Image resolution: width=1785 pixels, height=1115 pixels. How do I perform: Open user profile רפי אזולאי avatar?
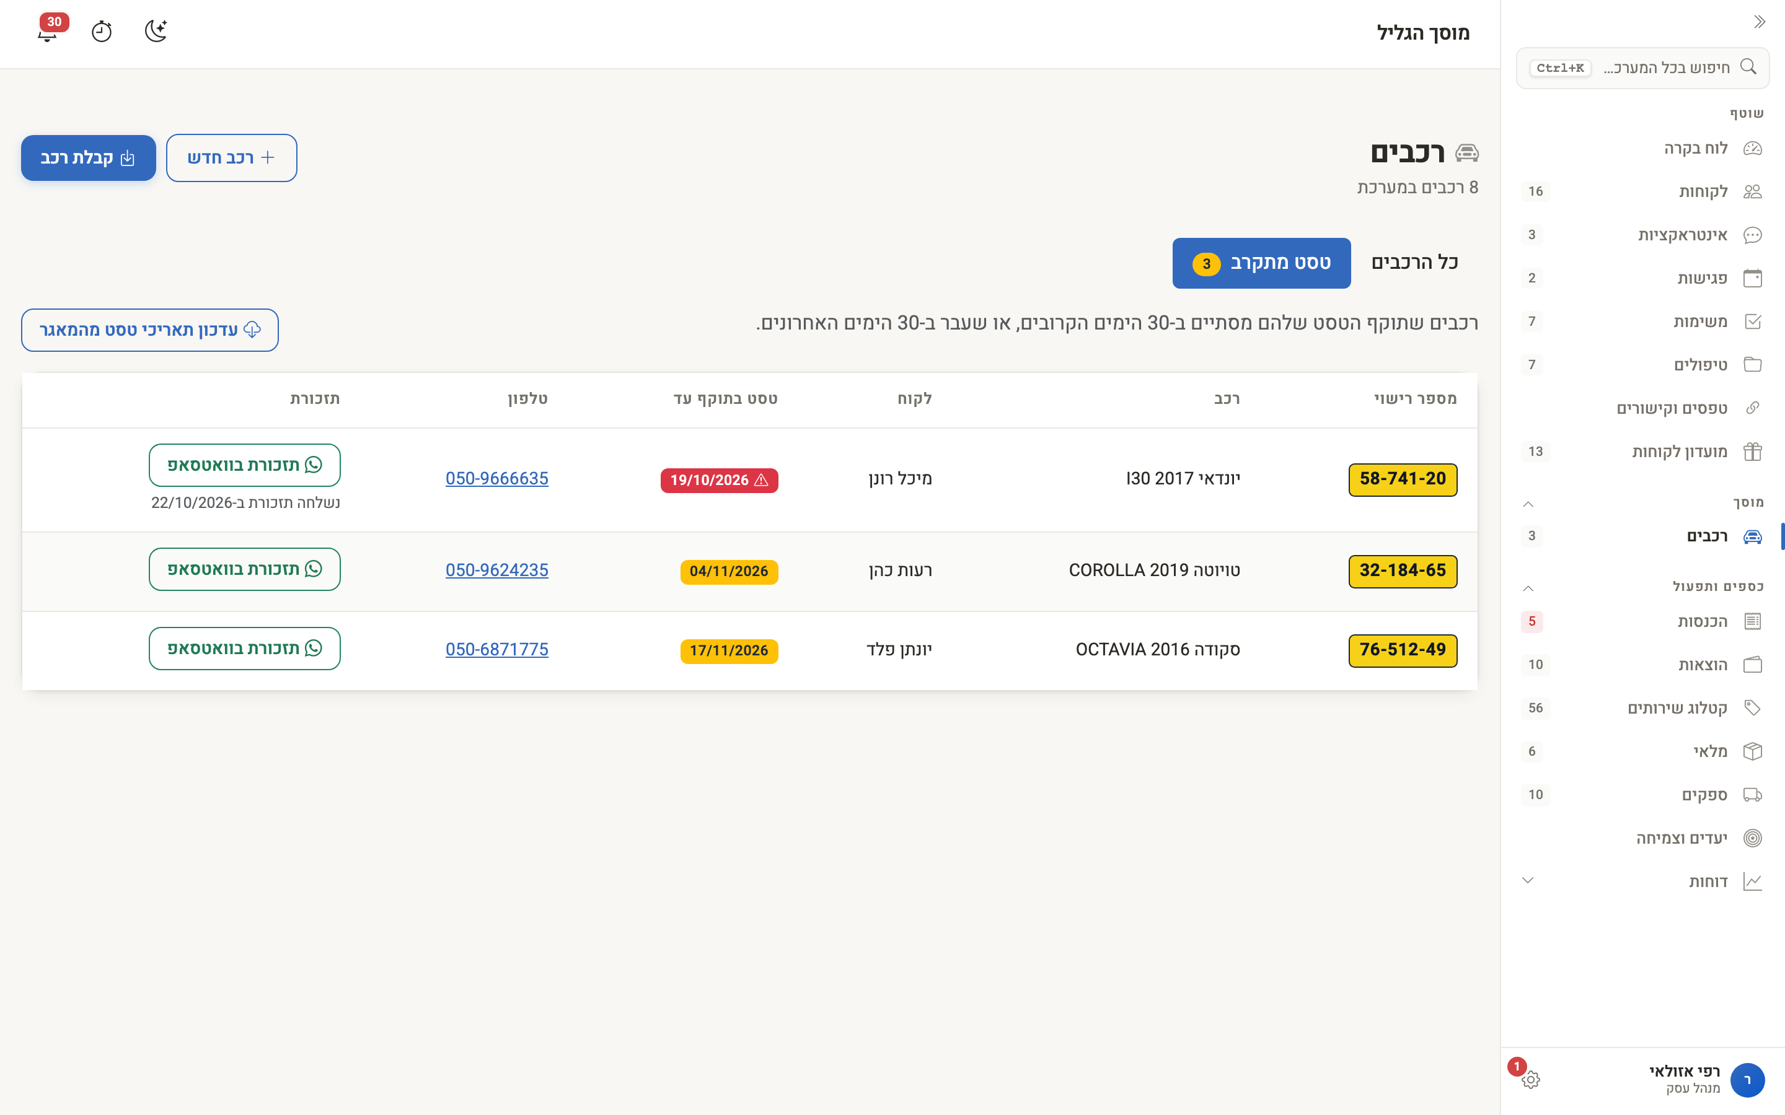click(x=1747, y=1080)
